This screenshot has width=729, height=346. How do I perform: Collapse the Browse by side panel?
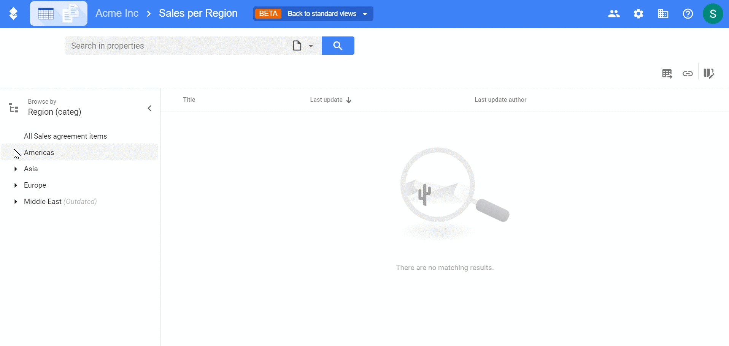click(x=149, y=108)
